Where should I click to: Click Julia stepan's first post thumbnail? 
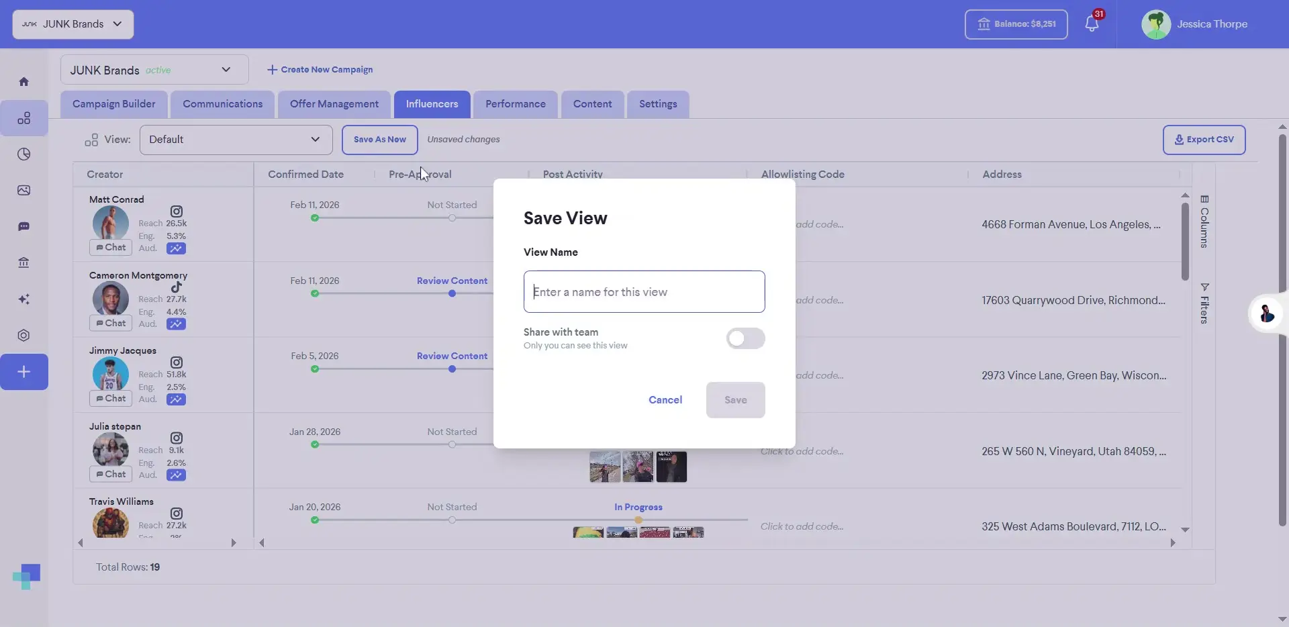(605, 467)
